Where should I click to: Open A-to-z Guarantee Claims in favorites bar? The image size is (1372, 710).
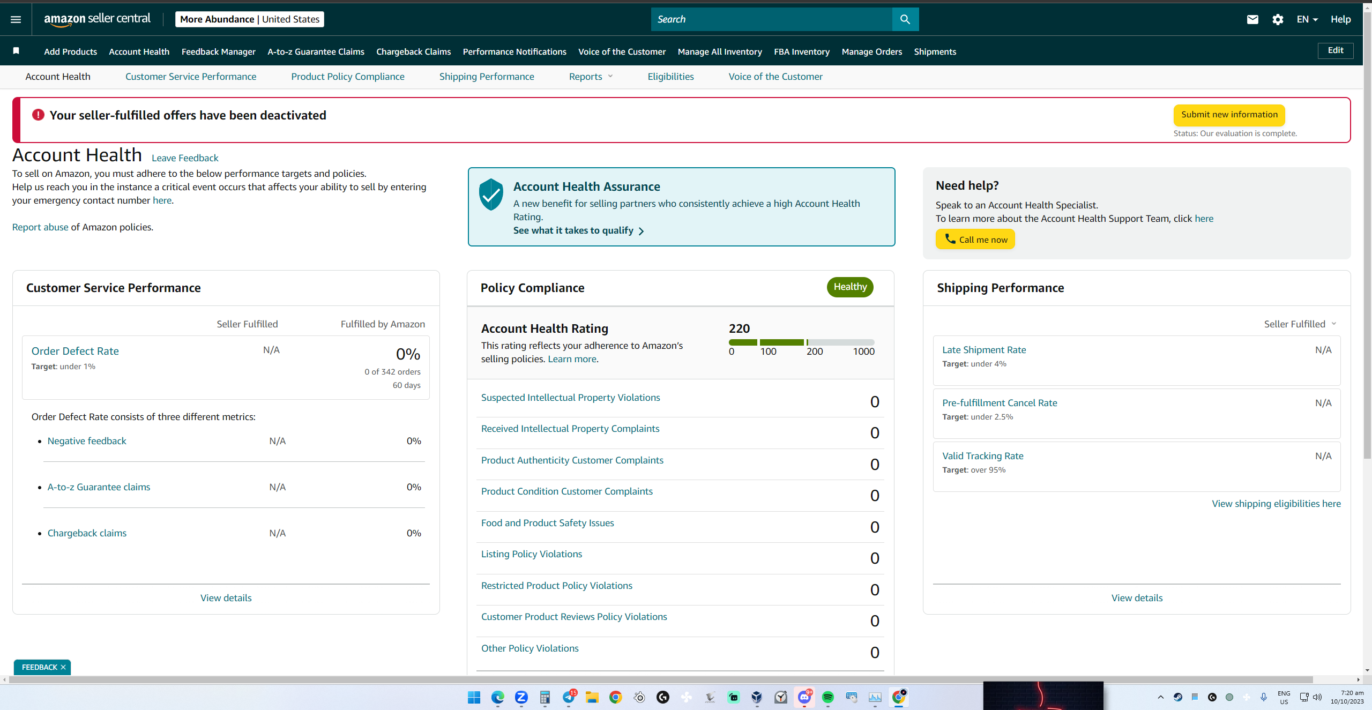pos(316,51)
